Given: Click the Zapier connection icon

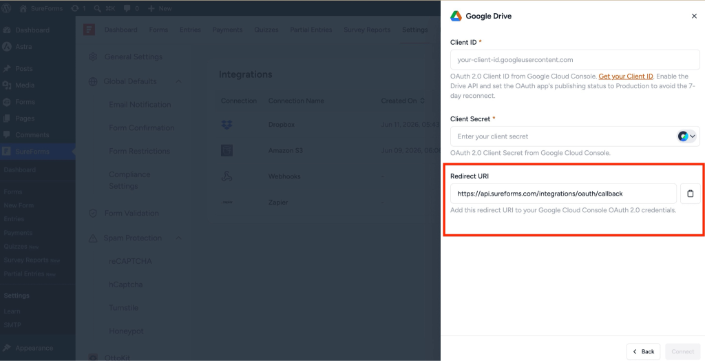Looking at the screenshot, I should click(x=227, y=202).
